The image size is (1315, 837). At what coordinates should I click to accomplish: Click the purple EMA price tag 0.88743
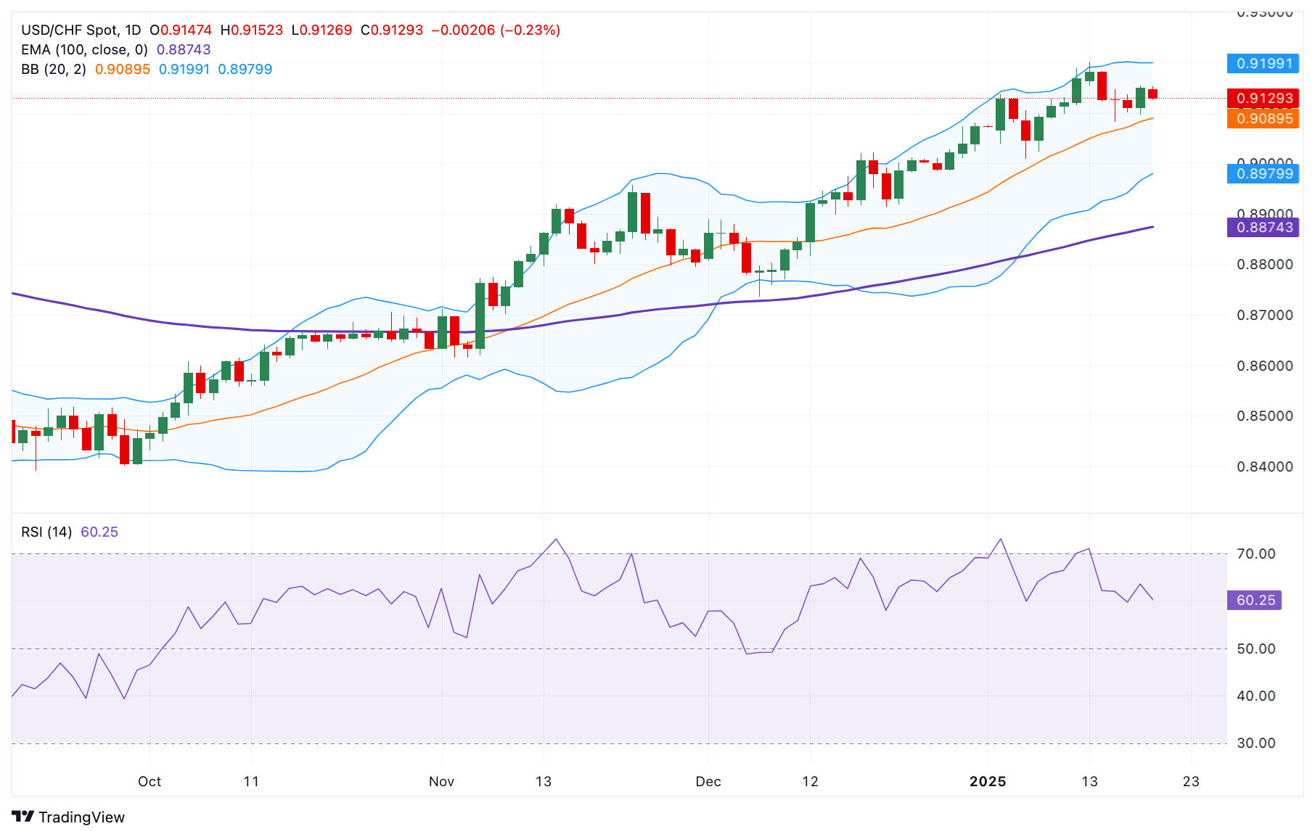coord(1263,227)
